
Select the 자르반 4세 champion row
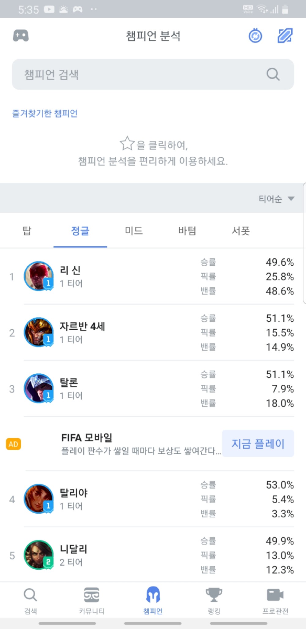click(x=153, y=332)
